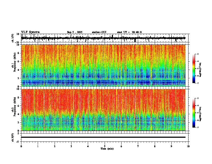Screen dimensions: 212x164
Task: Click the "2" kHz tick on ch.2 spectrogram
Action: coord(19,122)
